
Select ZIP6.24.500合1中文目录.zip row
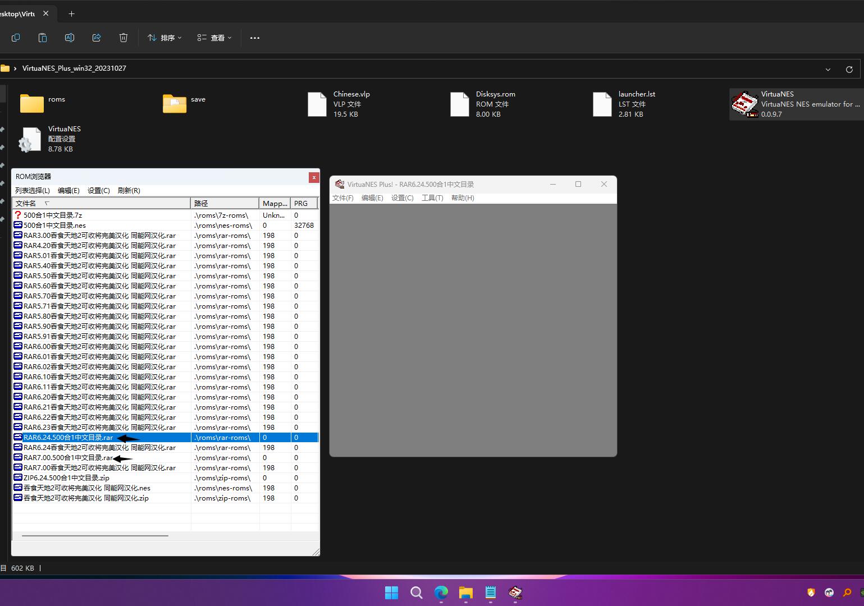click(x=166, y=478)
